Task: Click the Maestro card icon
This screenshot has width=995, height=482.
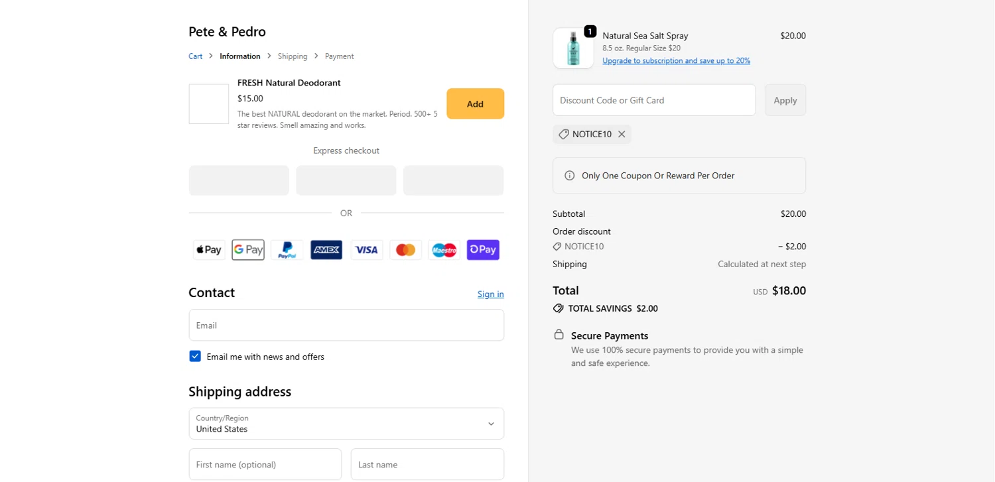Action: pyautogui.click(x=444, y=250)
